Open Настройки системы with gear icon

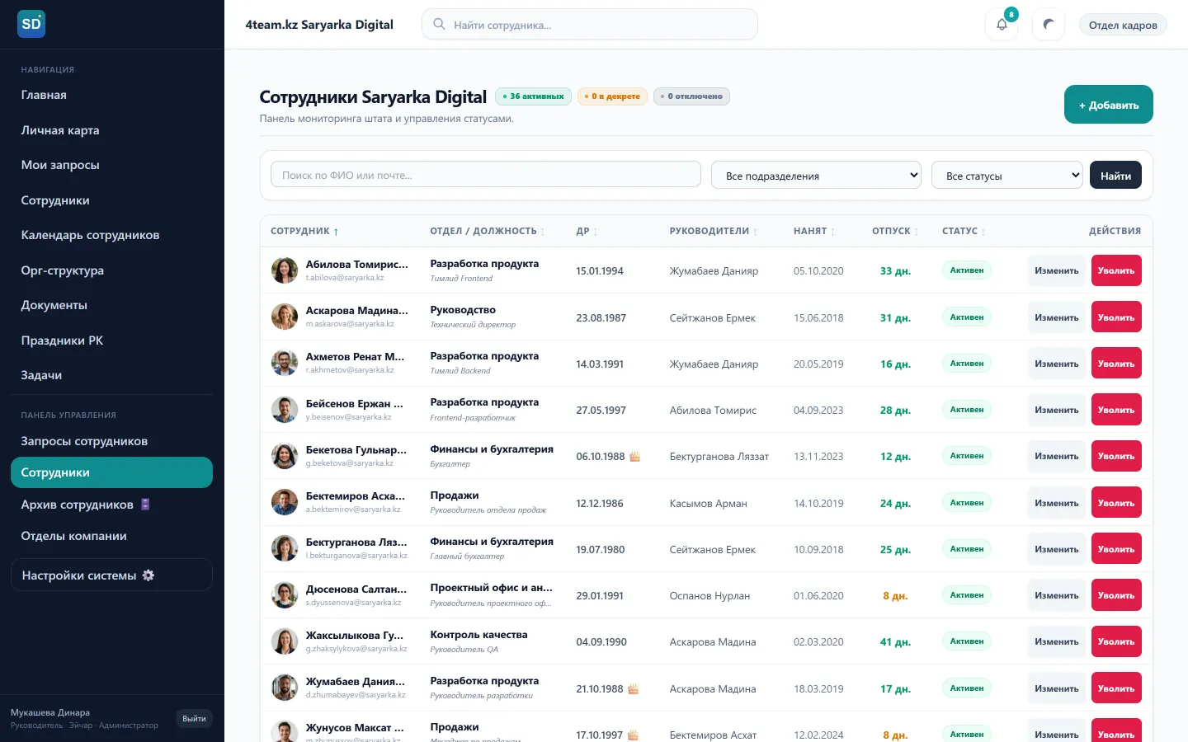111,575
